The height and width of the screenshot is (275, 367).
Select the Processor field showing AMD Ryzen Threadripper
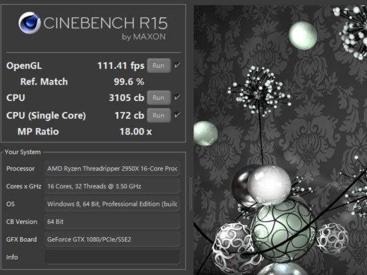[x=112, y=168]
